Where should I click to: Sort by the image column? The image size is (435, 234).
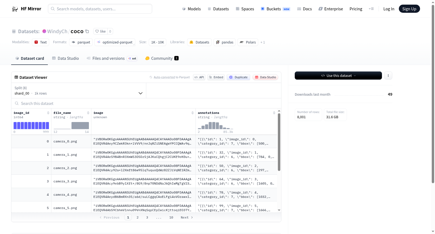[x=192, y=113]
